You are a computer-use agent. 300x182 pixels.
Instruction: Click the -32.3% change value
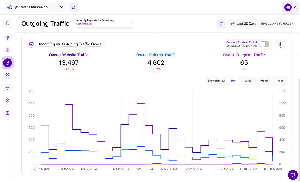point(69,69)
